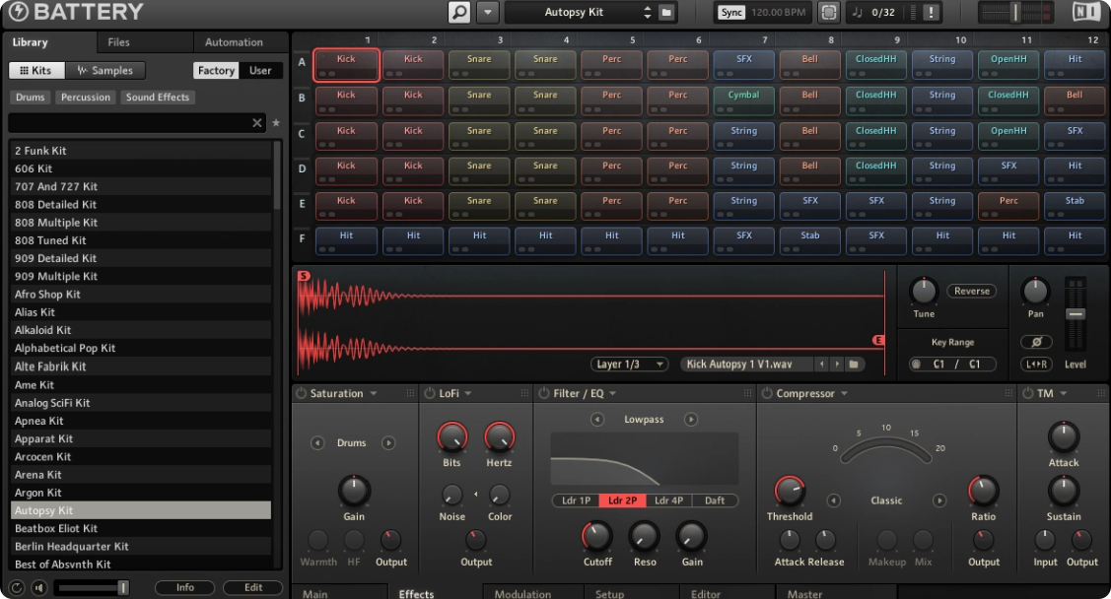Toggle Reverse sample playback
The image size is (1111, 599).
click(971, 291)
